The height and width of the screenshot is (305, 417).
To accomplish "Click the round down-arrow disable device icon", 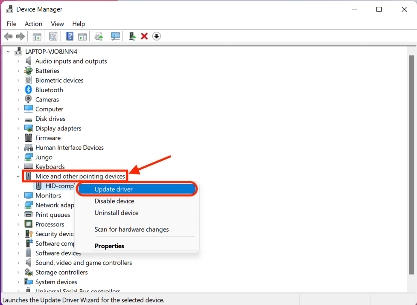I will pyautogui.click(x=156, y=36).
